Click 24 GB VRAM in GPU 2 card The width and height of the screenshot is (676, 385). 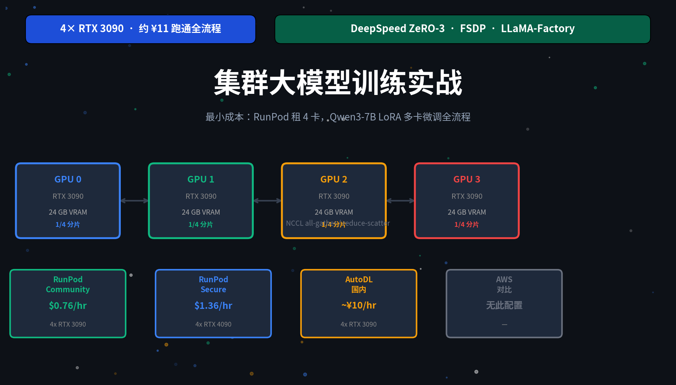[x=334, y=212]
